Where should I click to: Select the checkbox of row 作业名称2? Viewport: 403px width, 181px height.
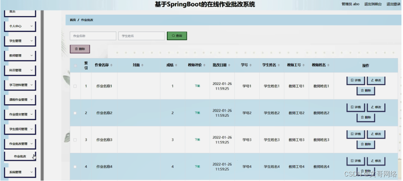pyautogui.click(x=75, y=113)
